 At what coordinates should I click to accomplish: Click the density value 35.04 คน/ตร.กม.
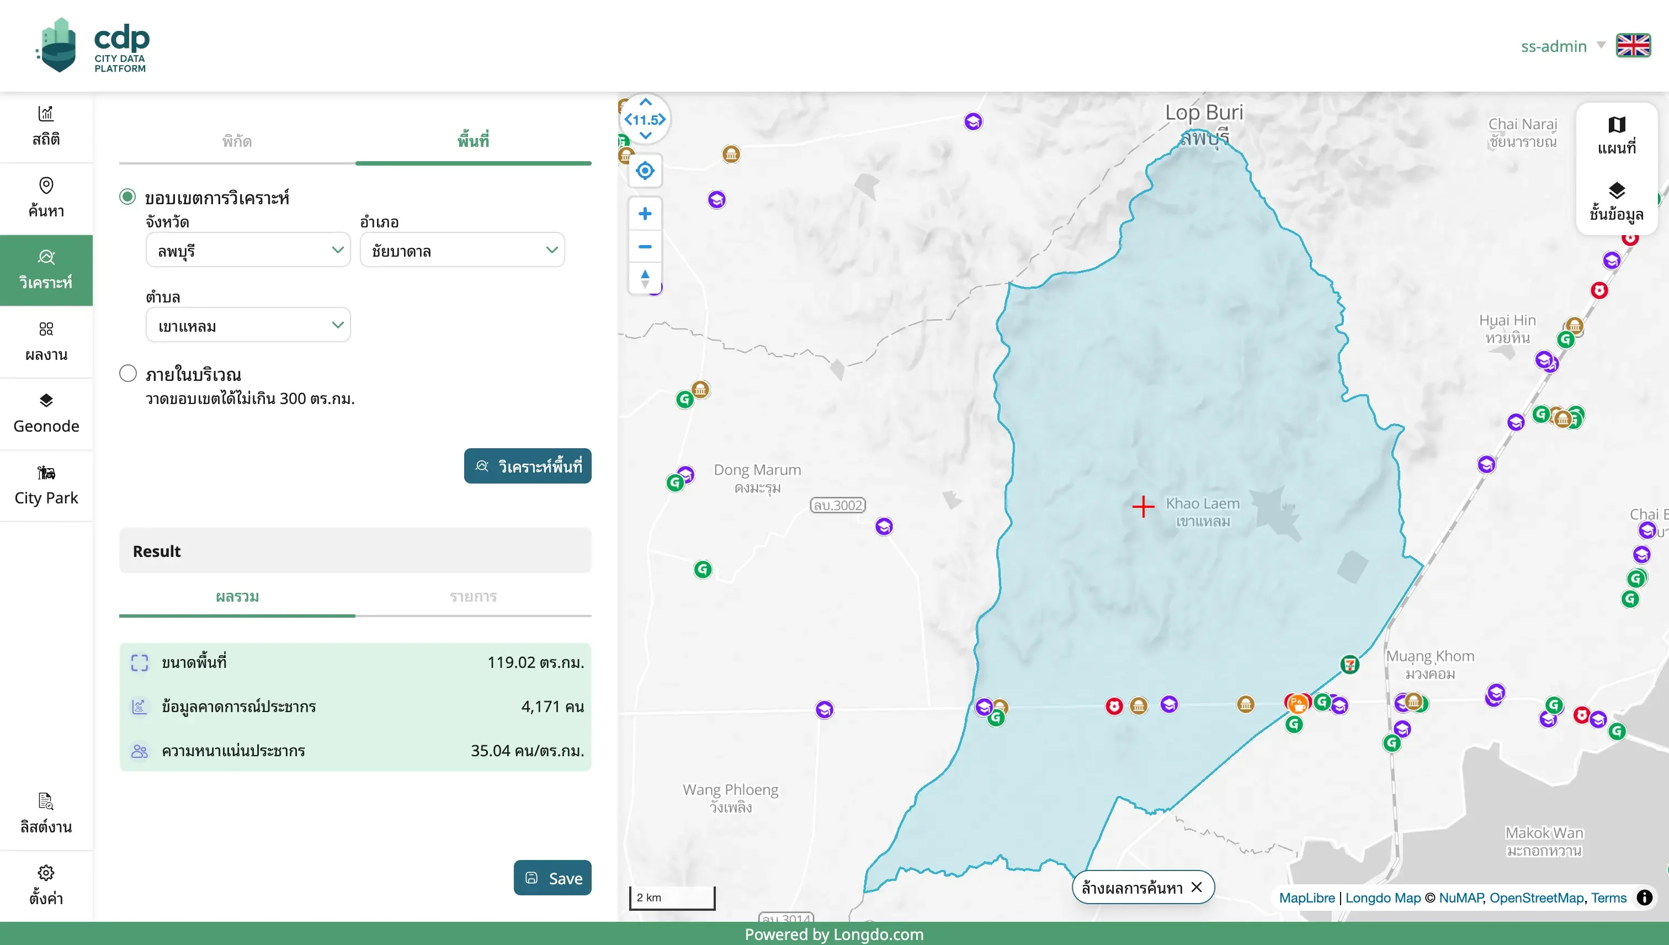[528, 751]
